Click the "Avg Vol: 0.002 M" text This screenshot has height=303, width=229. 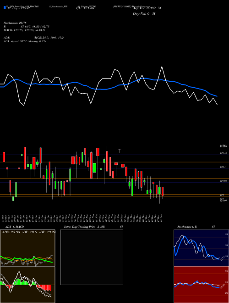tap(147, 8)
